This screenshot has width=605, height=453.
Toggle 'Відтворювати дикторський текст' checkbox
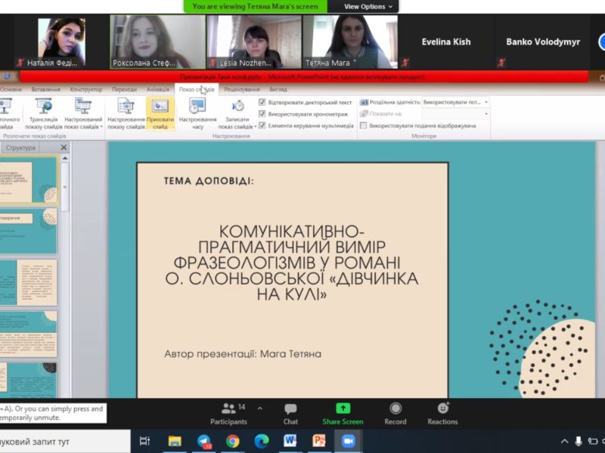pyautogui.click(x=262, y=102)
